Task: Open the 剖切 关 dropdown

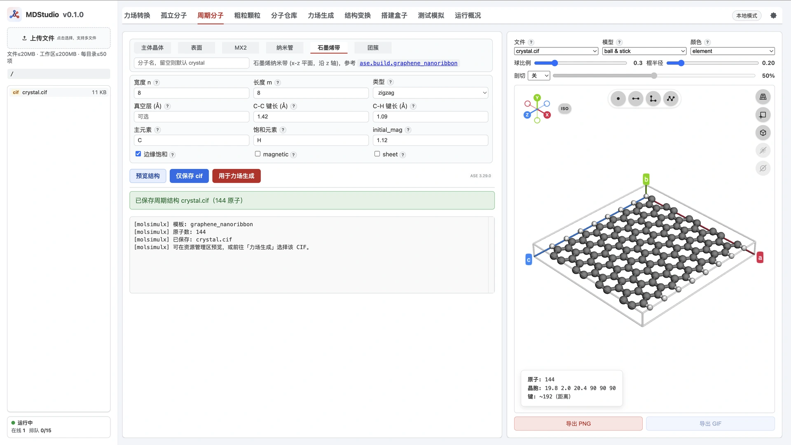Action: pos(539,75)
